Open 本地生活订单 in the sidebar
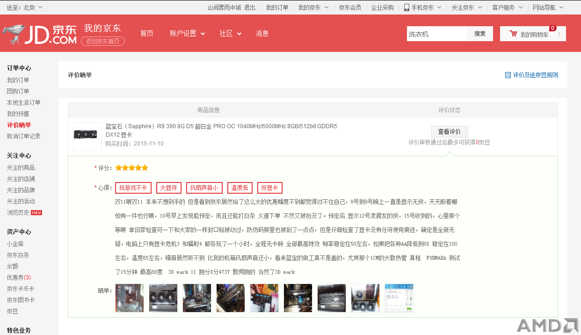The height and width of the screenshot is (335, 581). [23, 102]
